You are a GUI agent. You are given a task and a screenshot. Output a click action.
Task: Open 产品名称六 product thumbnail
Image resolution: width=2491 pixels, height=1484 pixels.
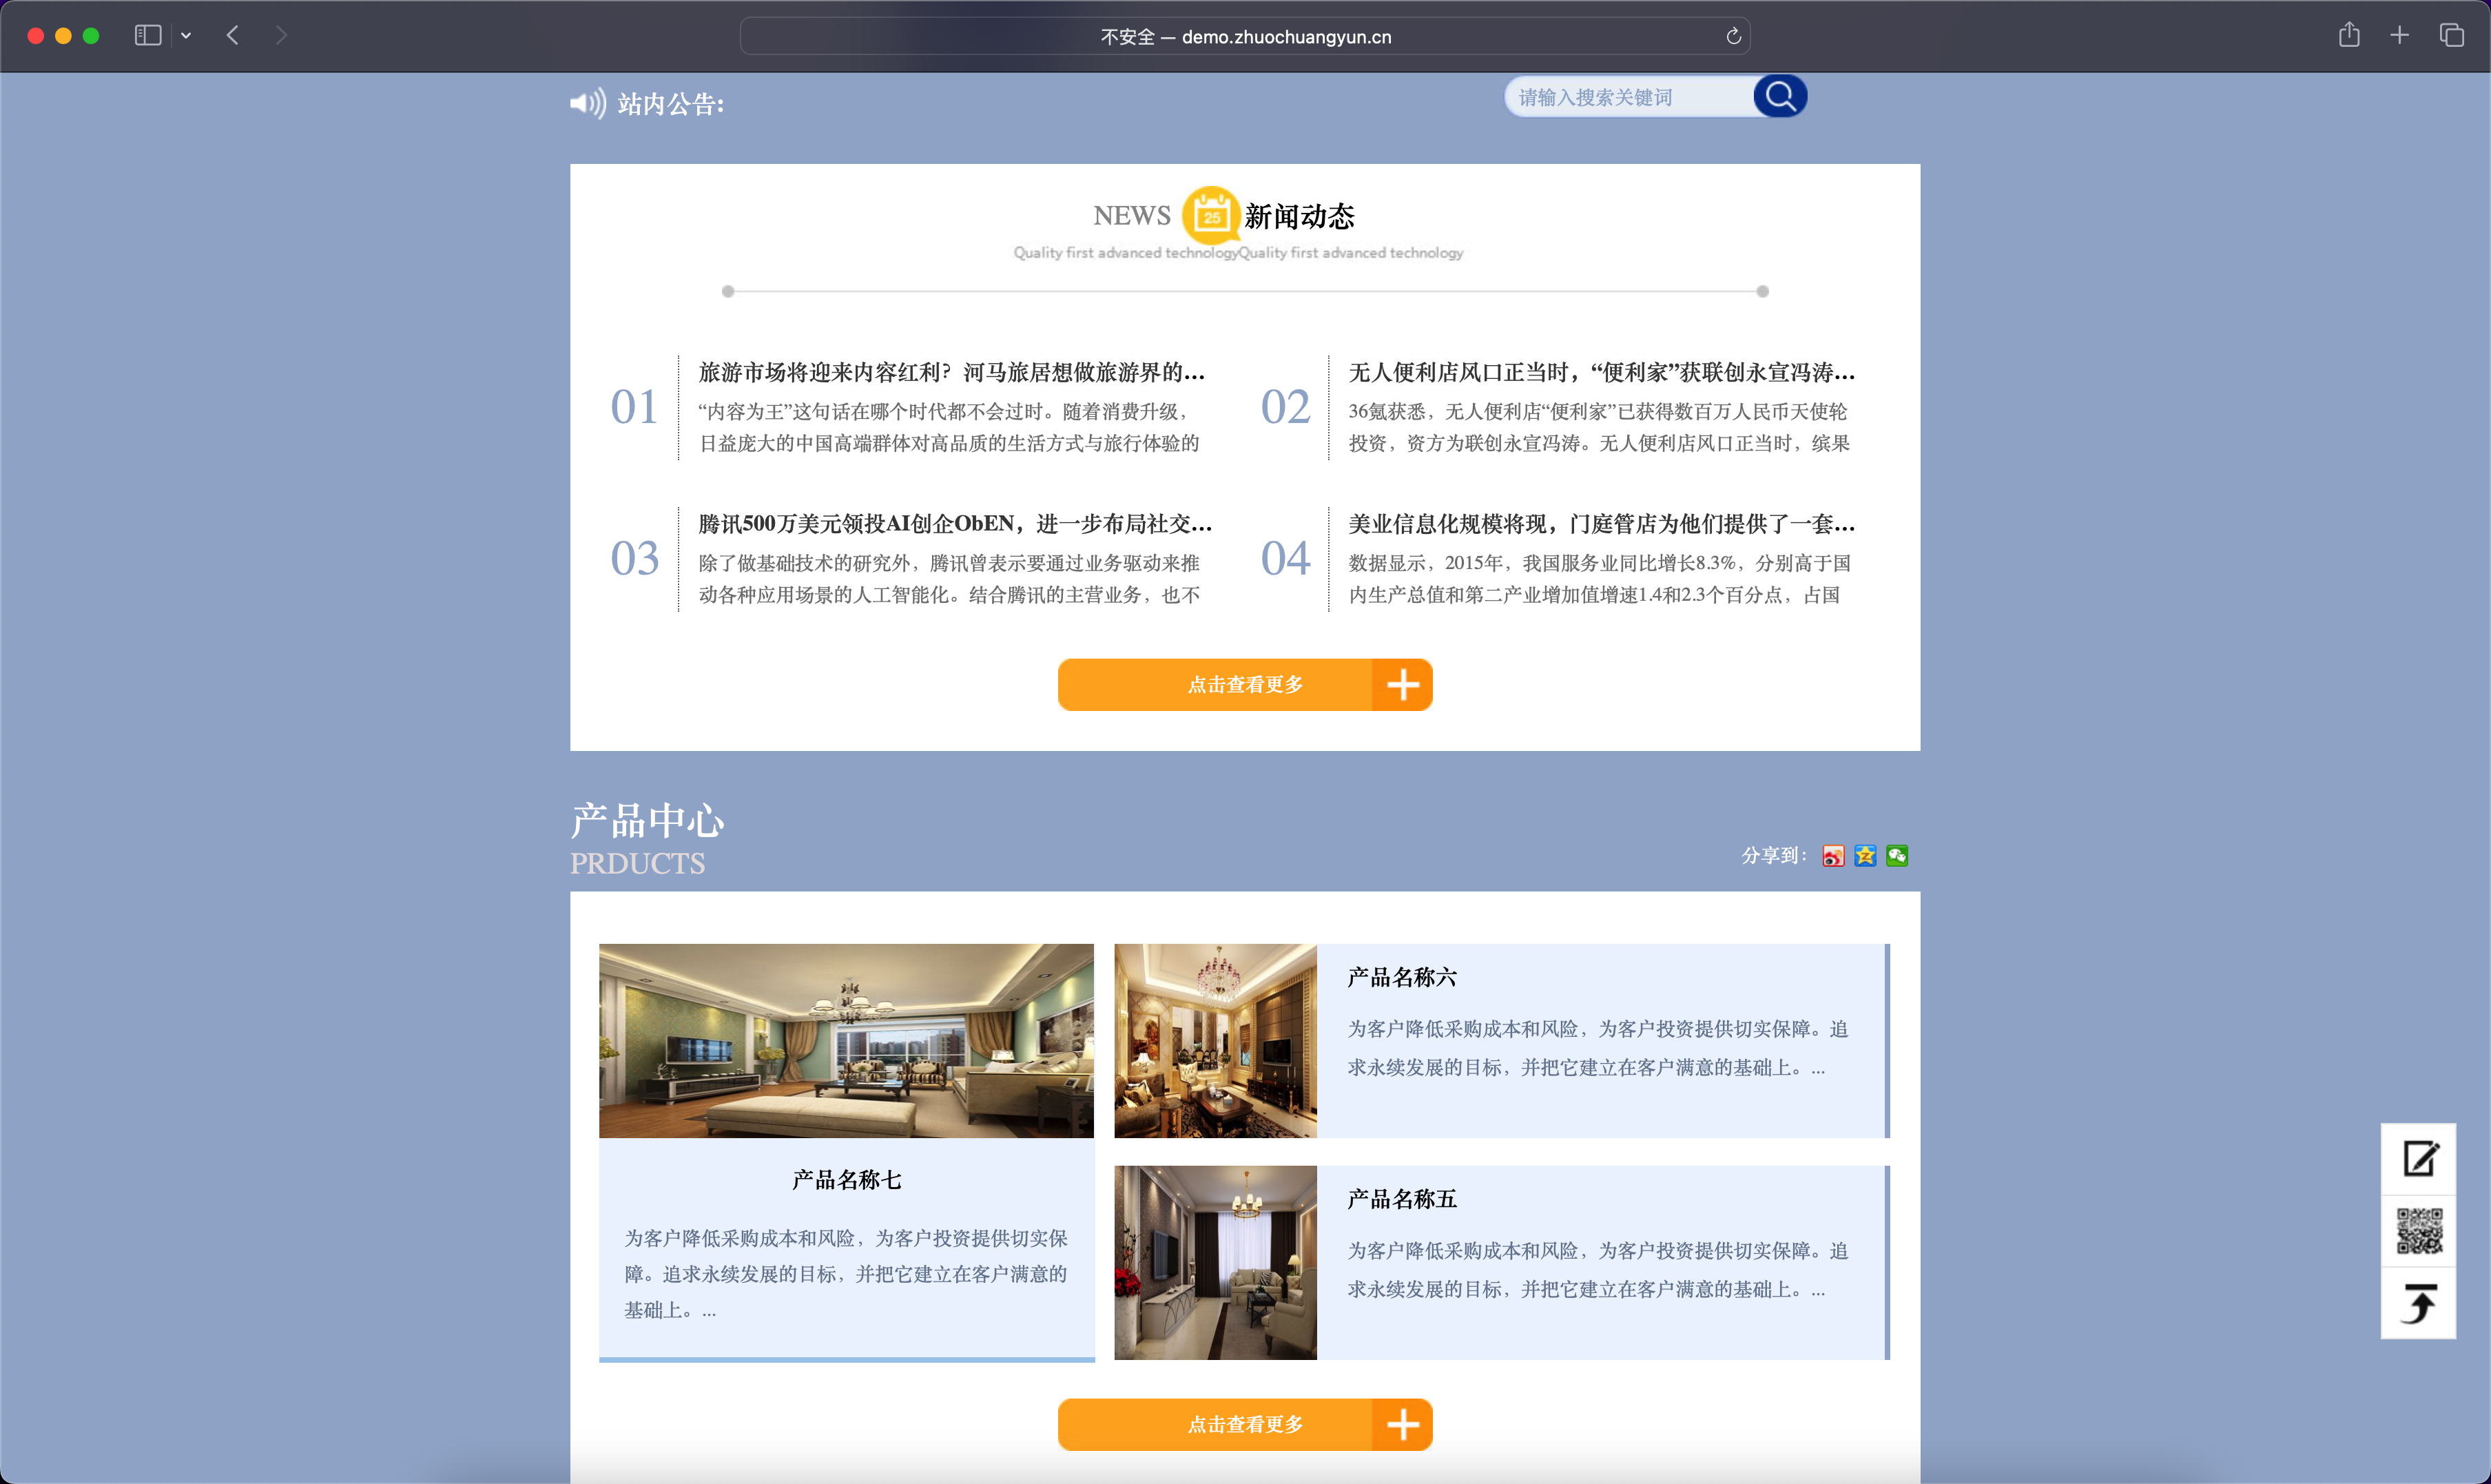pyautogui.click(x=1215, y=1041)
